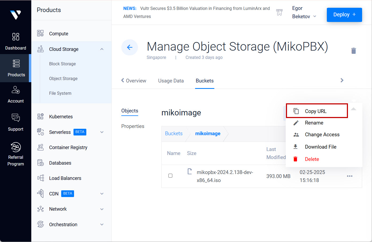Tick the checkbox for mikopbx ISO file

point(170,176)
